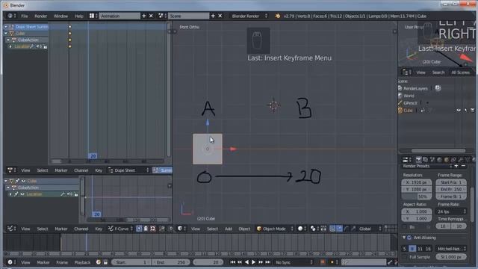
Task: Toggle Cube visibility eye in outliner
Action: (x=459, y=111)
